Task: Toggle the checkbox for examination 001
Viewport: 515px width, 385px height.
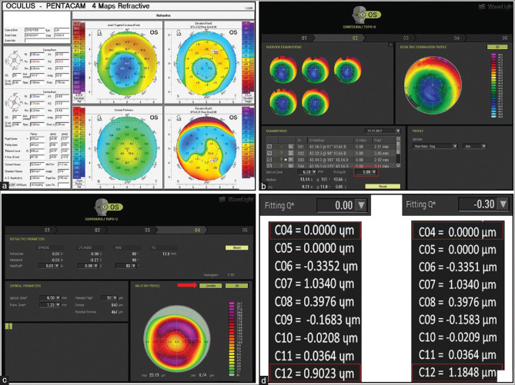Action: (269, 147)
